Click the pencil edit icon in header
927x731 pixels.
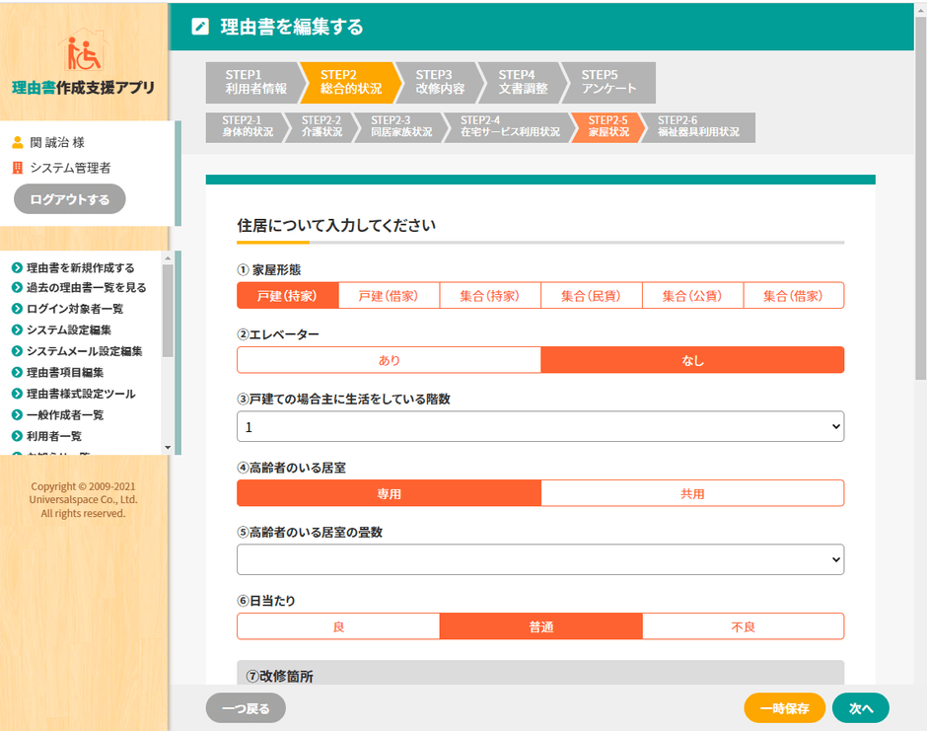coord(200,27)
